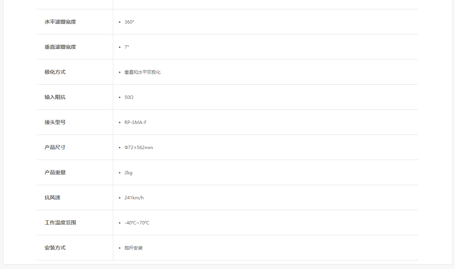Select the 2kg weight value
Image resolution: width=455 pixels, height=269 pixels.
point(128,172)
